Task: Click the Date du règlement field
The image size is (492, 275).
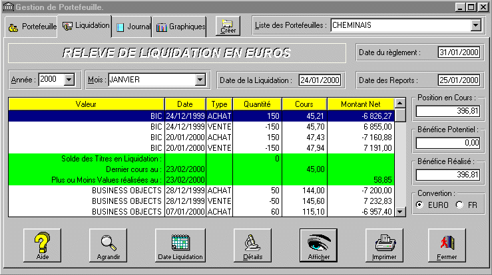Action: coord(459,52)
